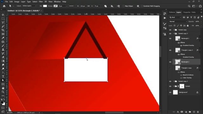
Task: Select the Magic Wand tool
Action: coord(3,26)
